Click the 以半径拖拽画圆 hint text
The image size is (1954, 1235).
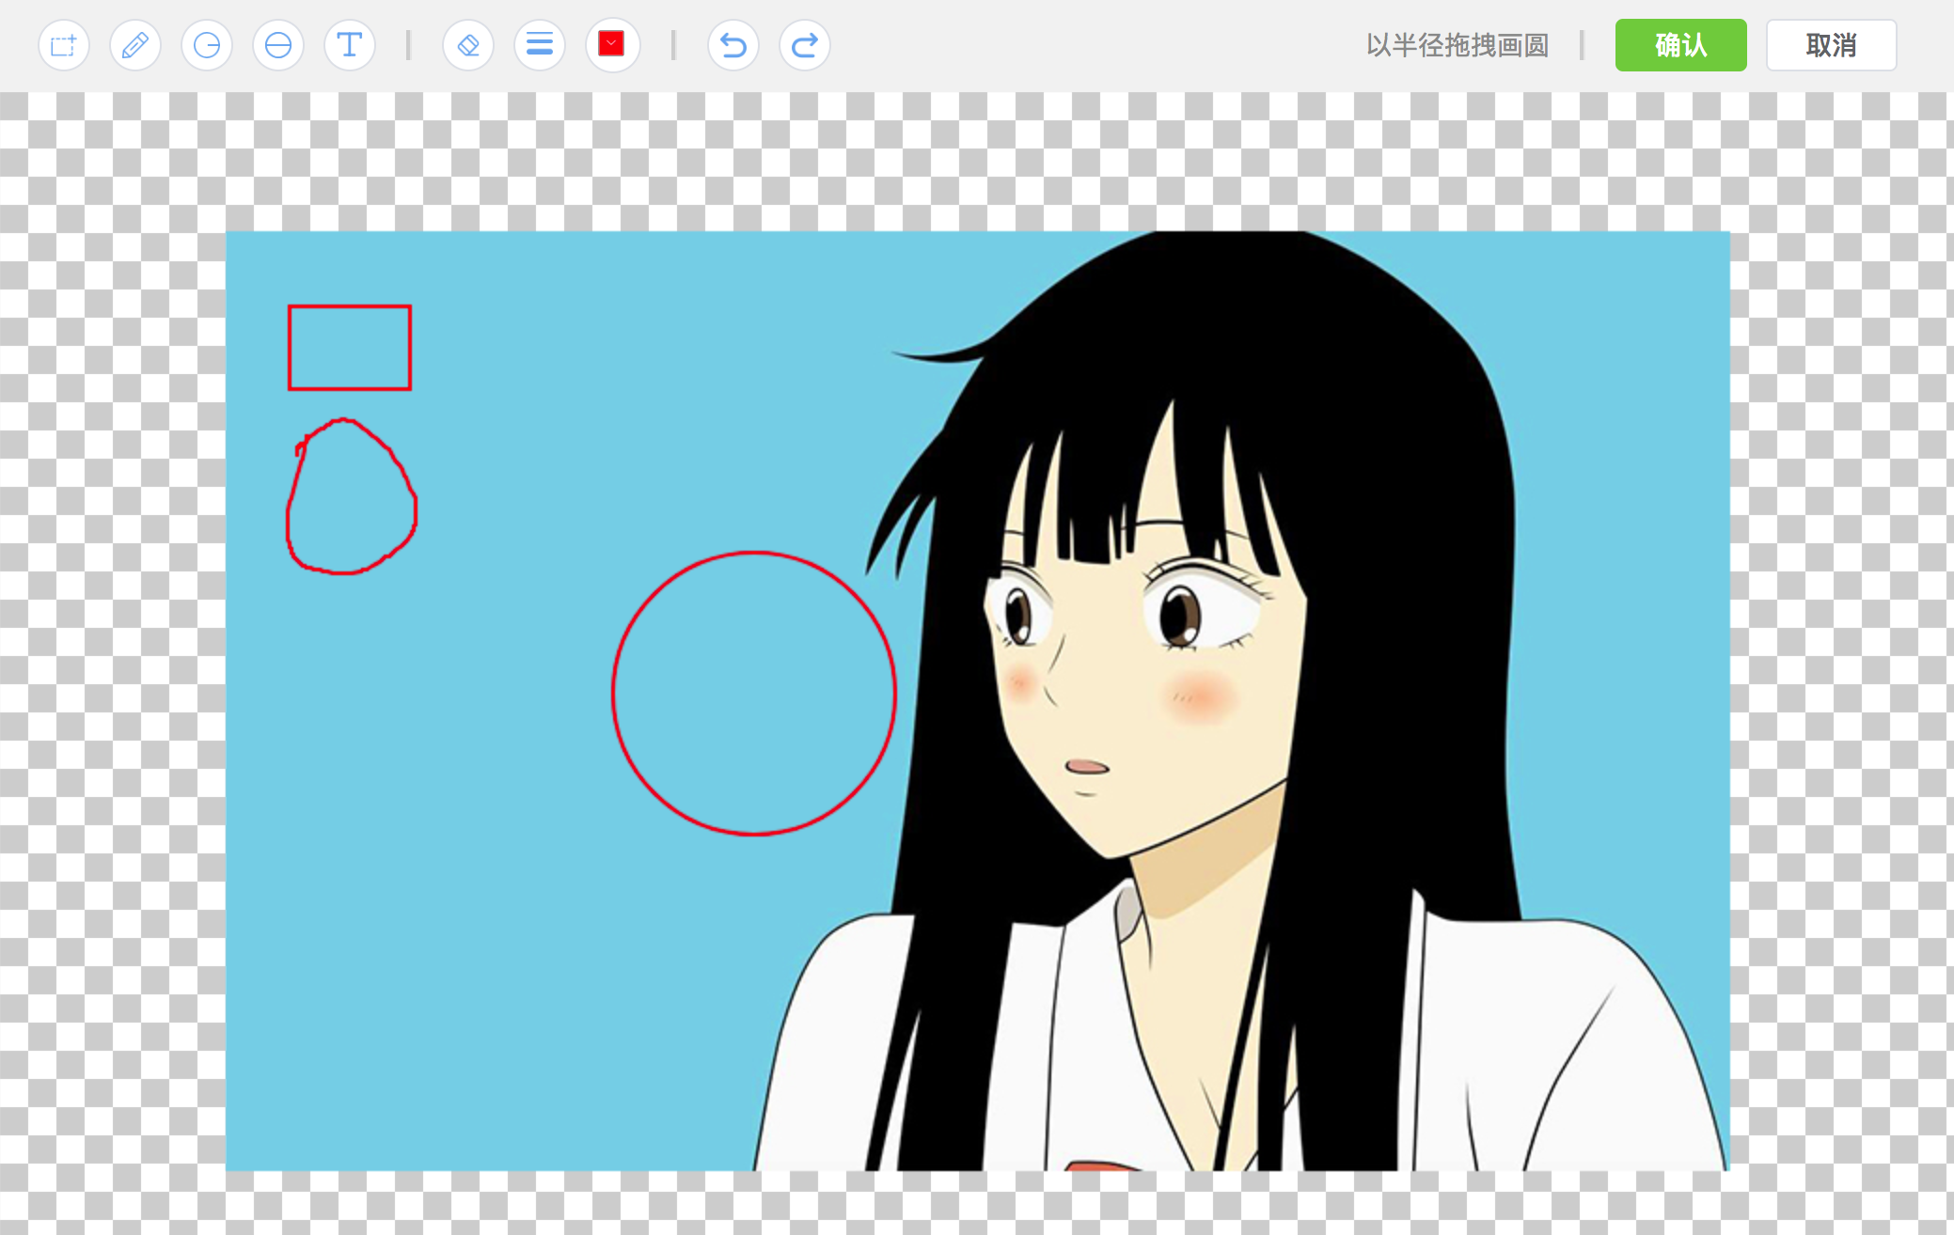coord(1457,45)
